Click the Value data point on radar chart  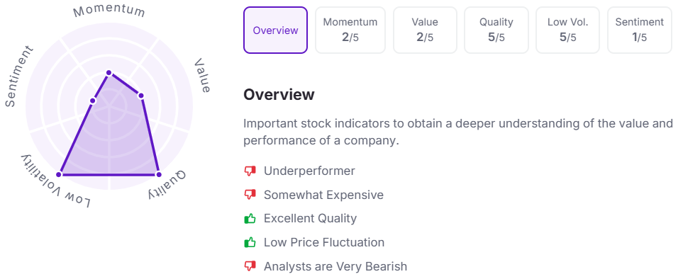140,96
